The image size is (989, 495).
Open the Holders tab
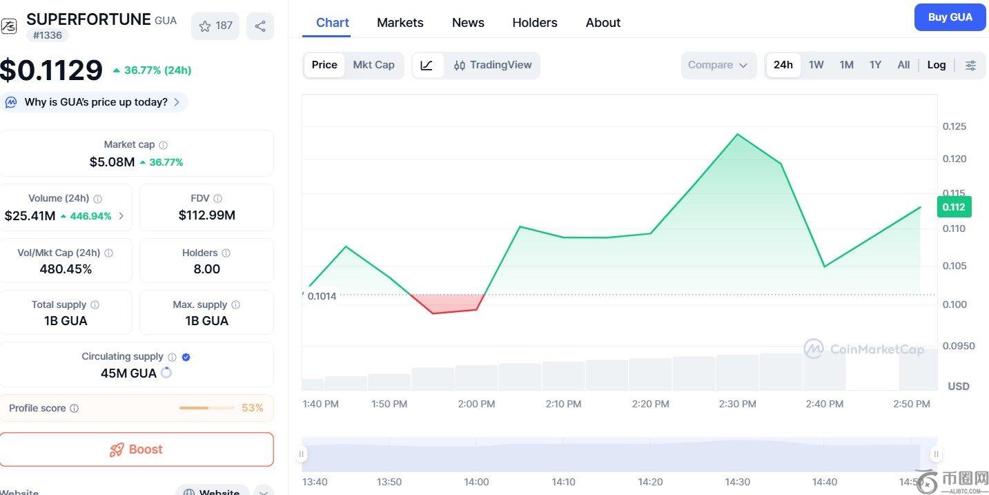tap(534, 23)
